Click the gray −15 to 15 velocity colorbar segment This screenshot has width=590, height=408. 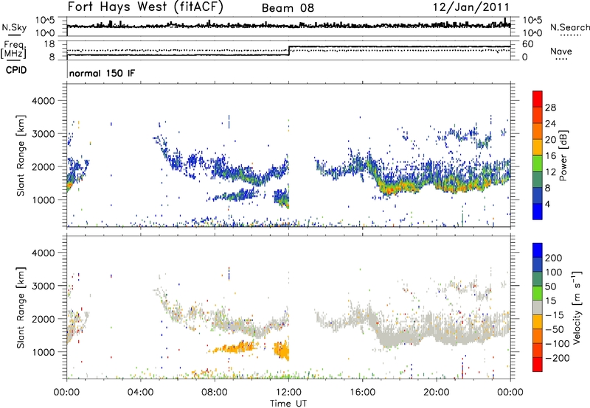(x=538, y=307)
